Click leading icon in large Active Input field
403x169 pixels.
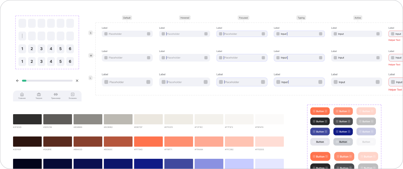tap(335, 82)
